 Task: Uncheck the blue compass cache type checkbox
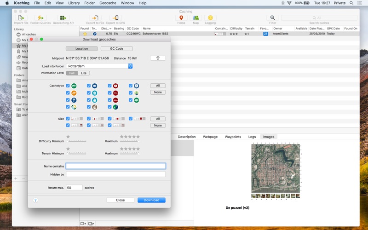point(131,86)
